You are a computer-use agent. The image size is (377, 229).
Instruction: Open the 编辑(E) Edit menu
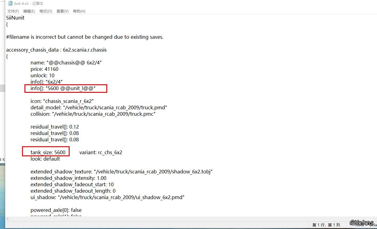pyautogui.click(x=29, y=11)
